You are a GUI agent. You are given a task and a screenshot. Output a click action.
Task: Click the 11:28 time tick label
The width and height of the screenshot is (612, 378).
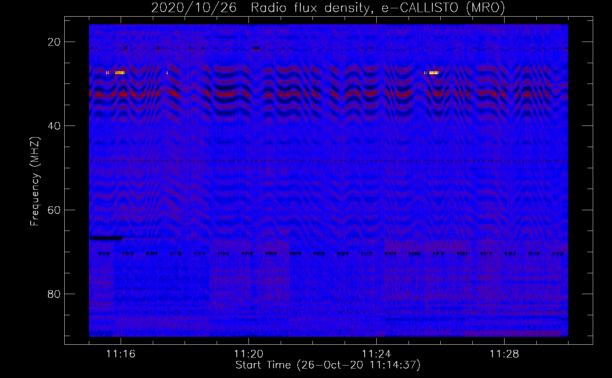(x=504, y=354)
